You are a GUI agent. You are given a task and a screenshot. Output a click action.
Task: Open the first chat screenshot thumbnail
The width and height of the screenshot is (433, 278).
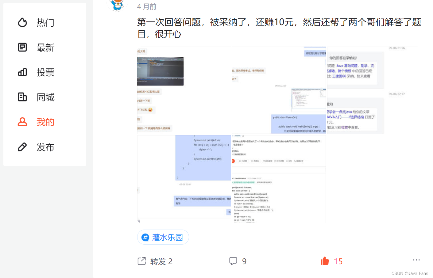point(184,90)
